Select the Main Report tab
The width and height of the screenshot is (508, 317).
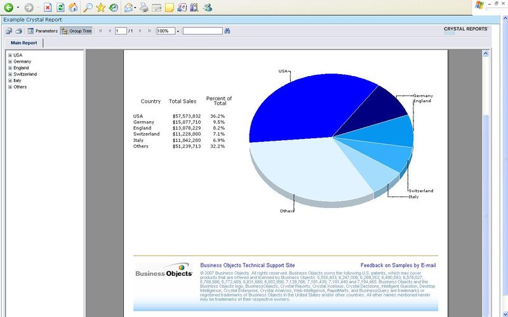point(23,43)
